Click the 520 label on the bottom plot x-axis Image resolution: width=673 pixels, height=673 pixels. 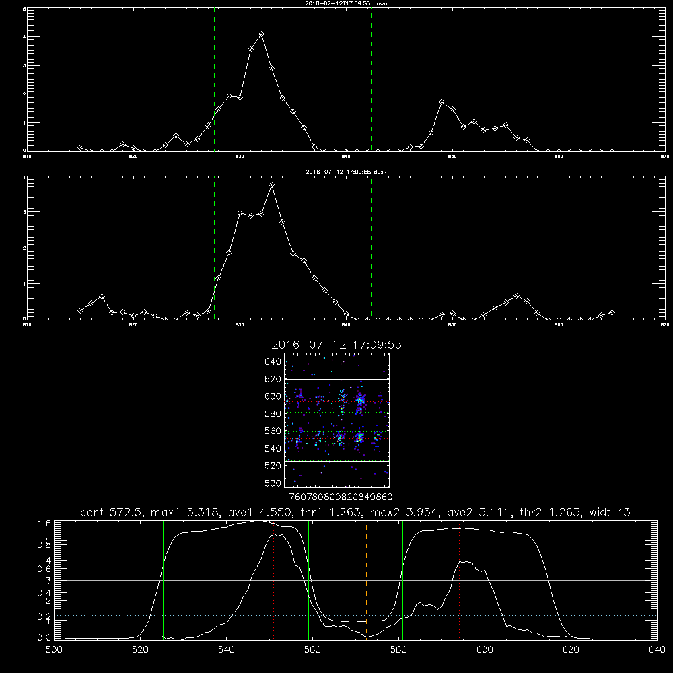(141, 650)
